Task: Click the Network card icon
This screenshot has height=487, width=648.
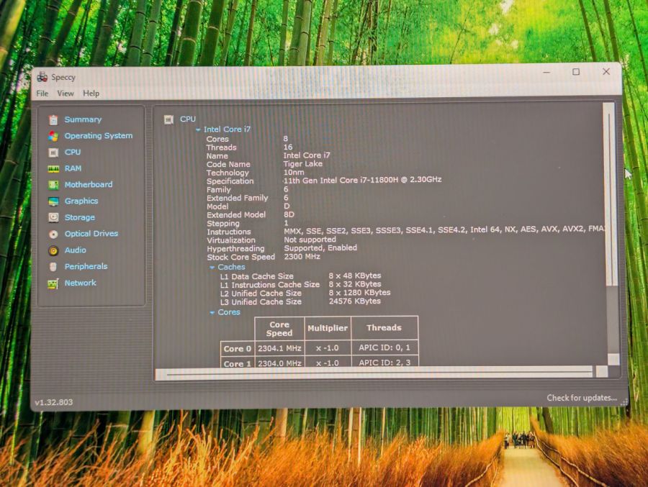Action: tap(53, 283)
